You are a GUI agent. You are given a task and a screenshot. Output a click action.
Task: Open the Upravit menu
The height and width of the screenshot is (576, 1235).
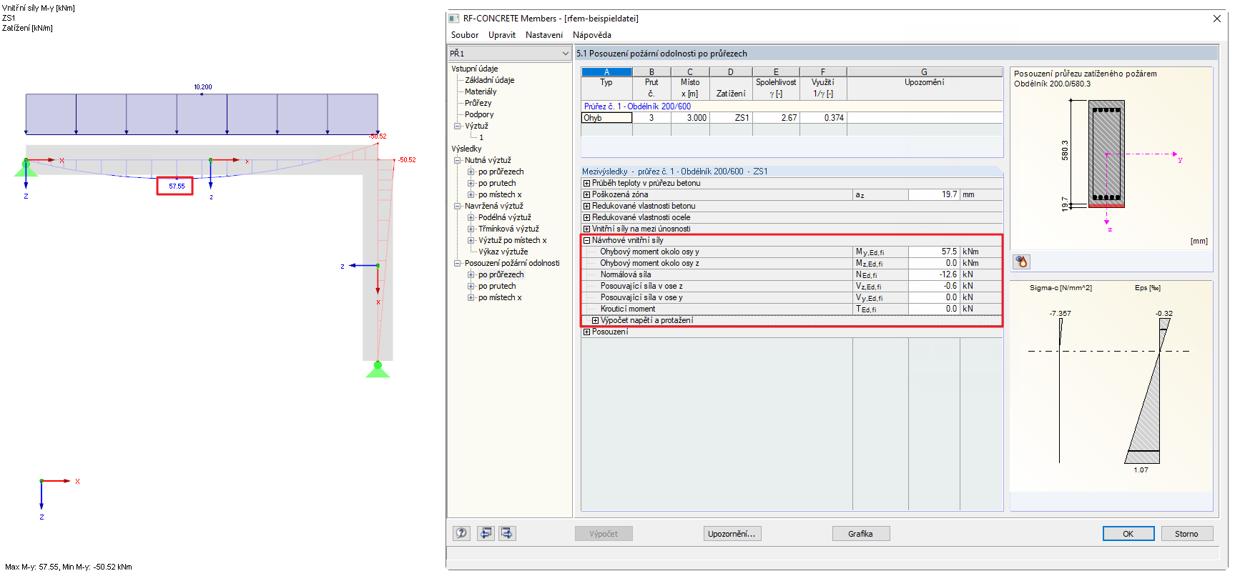pyautogui.click(x=502, y=35)
